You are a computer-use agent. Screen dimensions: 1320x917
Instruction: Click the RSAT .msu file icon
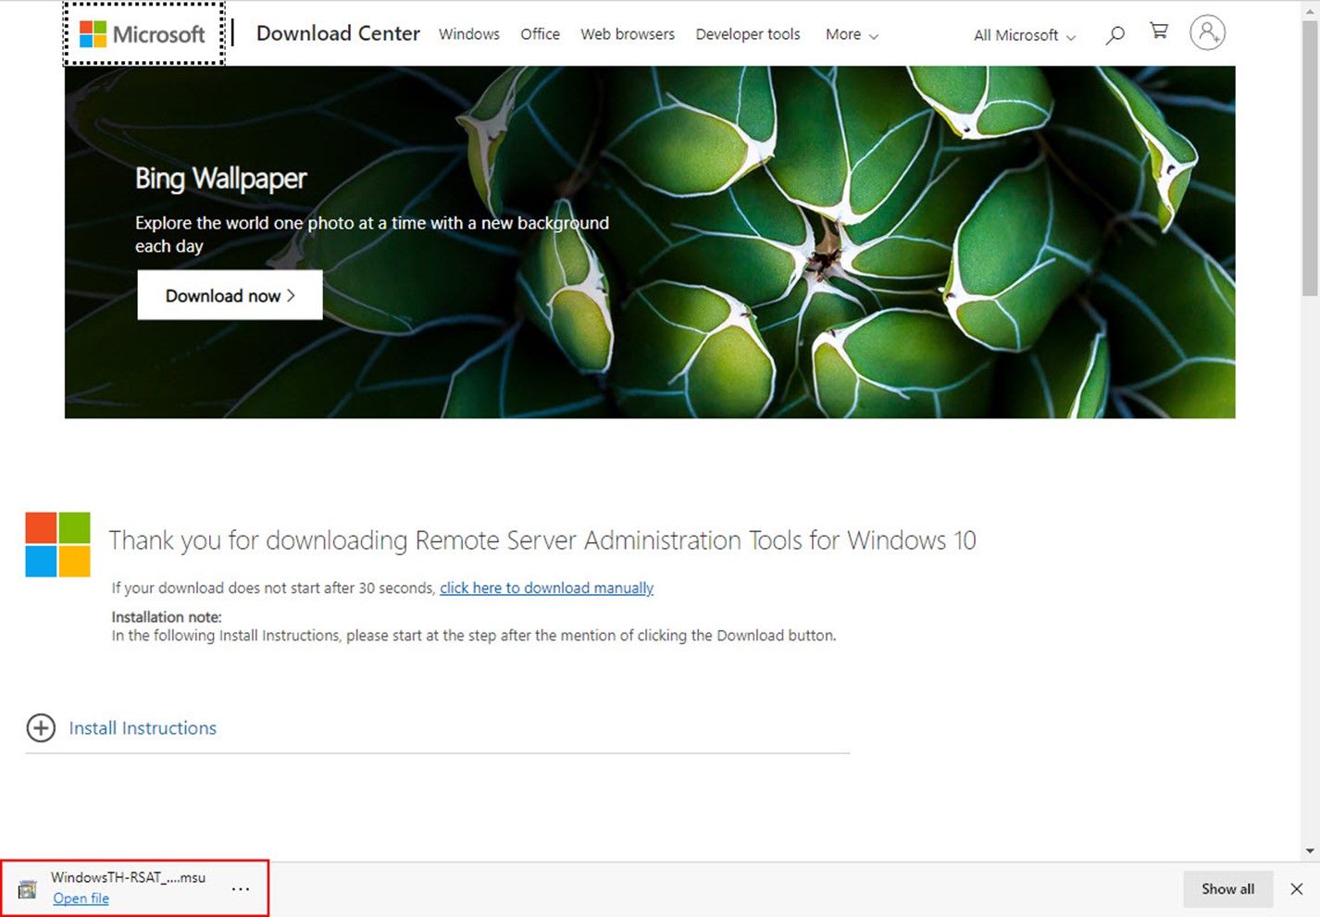click(28, 889)
